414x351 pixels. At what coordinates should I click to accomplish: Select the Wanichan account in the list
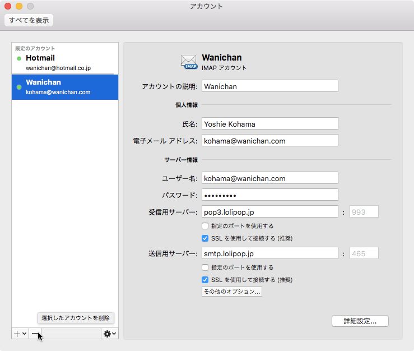tap(64, 87)
